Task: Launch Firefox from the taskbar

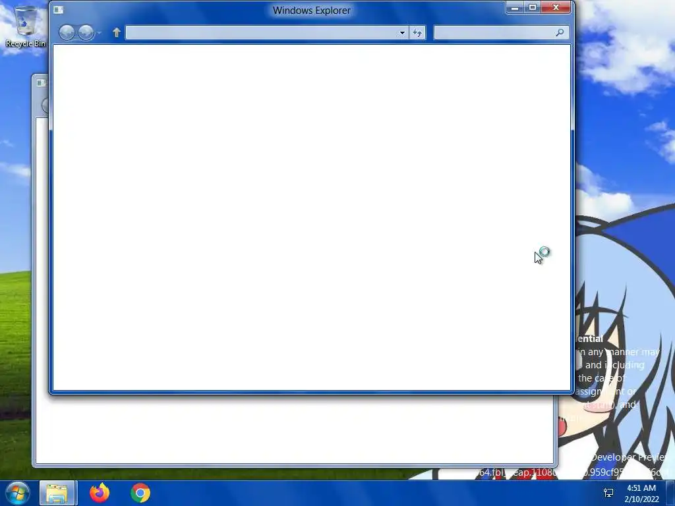Action: (x=100, y=493)
